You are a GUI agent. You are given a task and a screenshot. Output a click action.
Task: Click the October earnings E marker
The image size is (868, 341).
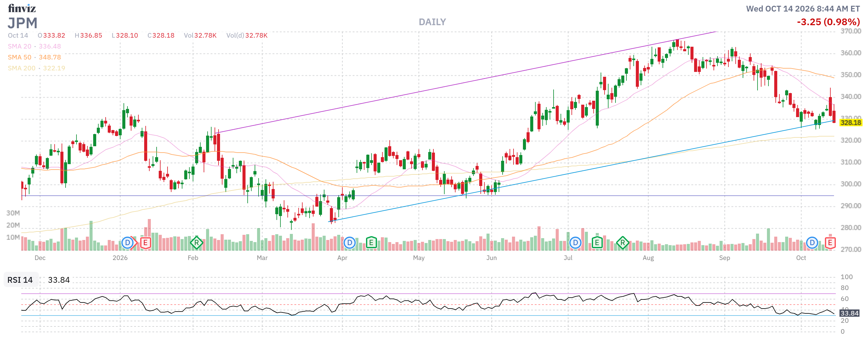830,243
